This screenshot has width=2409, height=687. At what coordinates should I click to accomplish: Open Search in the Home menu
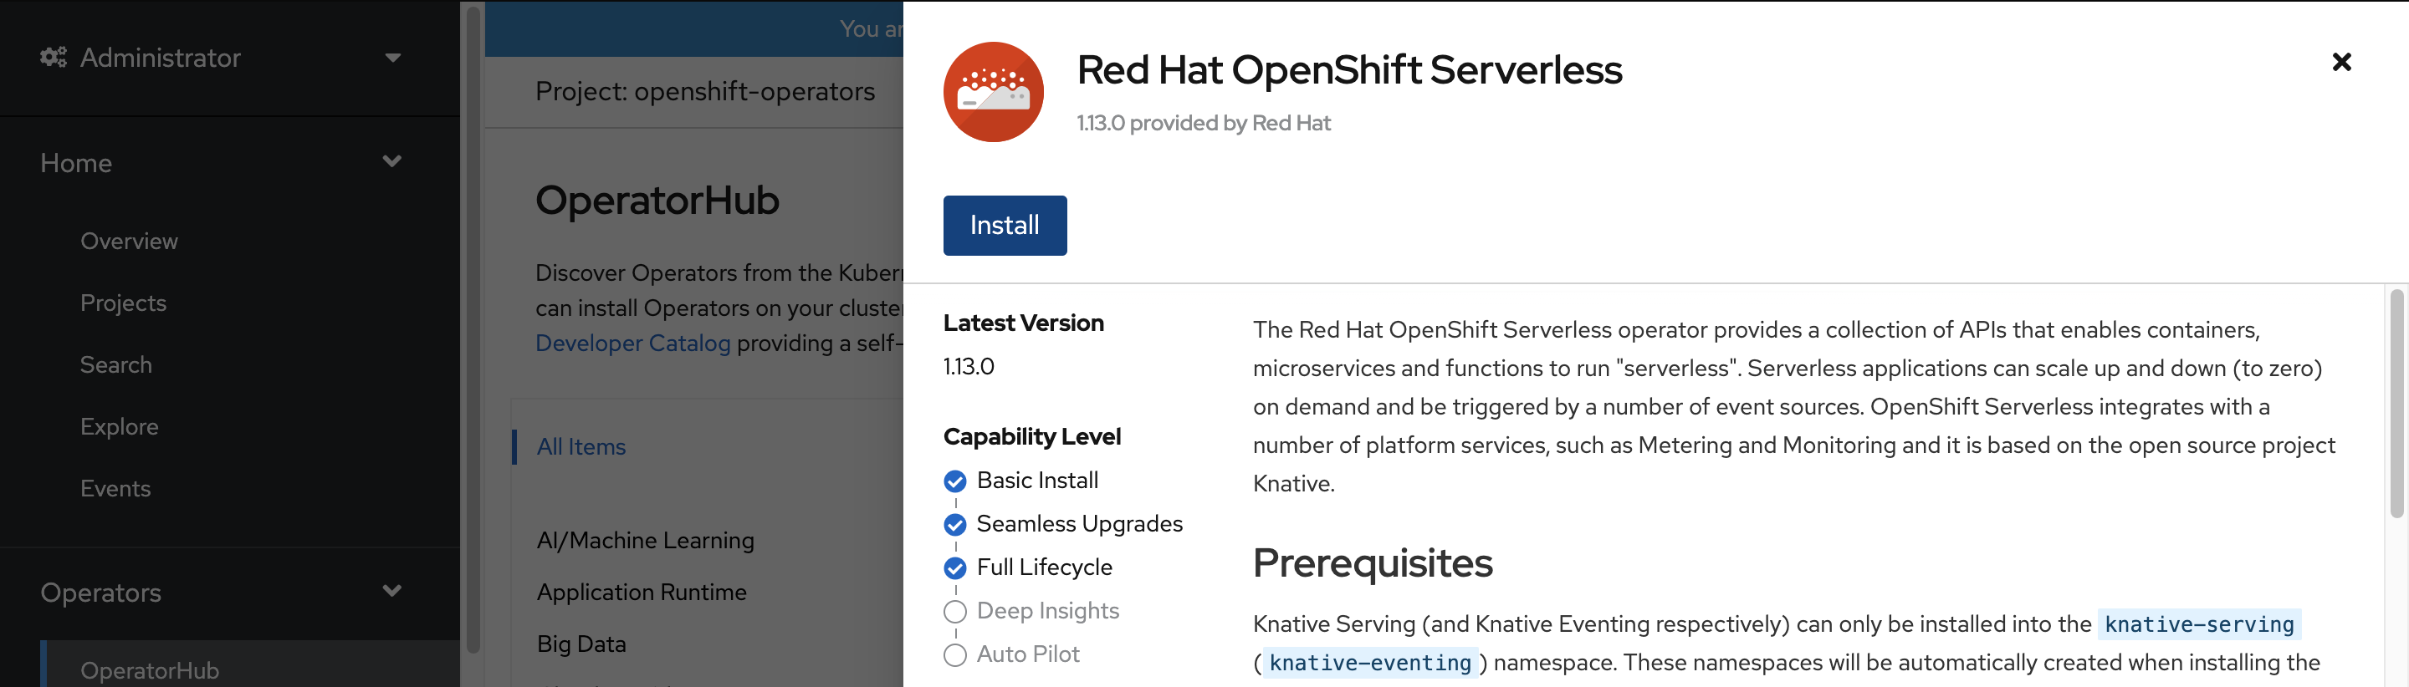pos(116,364)
